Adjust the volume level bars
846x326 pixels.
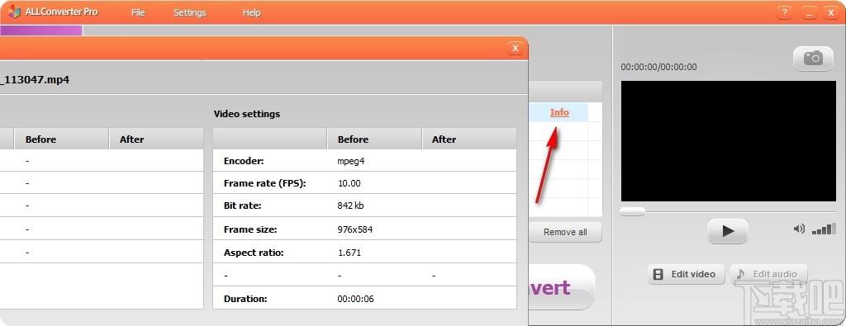(824, 229)
